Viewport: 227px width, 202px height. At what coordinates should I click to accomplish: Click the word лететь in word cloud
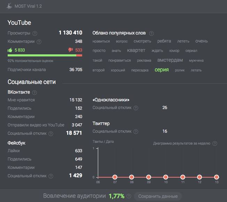(x=183, y=41)
